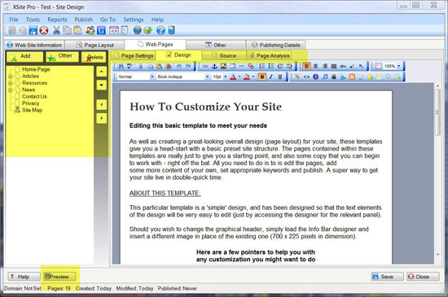The image size is (448, 297).
Task: Toggle the subscript button
Action: coord(361,67)
